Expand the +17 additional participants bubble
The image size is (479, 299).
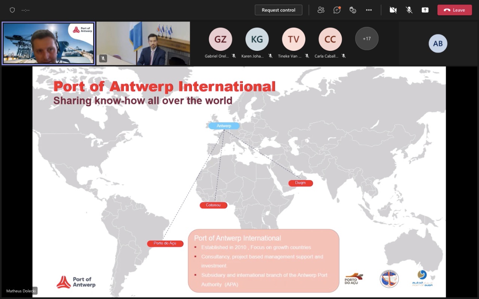(x=367, y=38)
